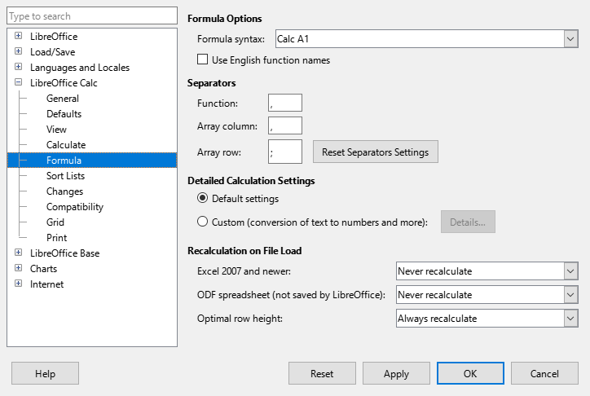This screenshot has height=396, width=590.
Task: Select the Default settings radio button
Action: 203,199
